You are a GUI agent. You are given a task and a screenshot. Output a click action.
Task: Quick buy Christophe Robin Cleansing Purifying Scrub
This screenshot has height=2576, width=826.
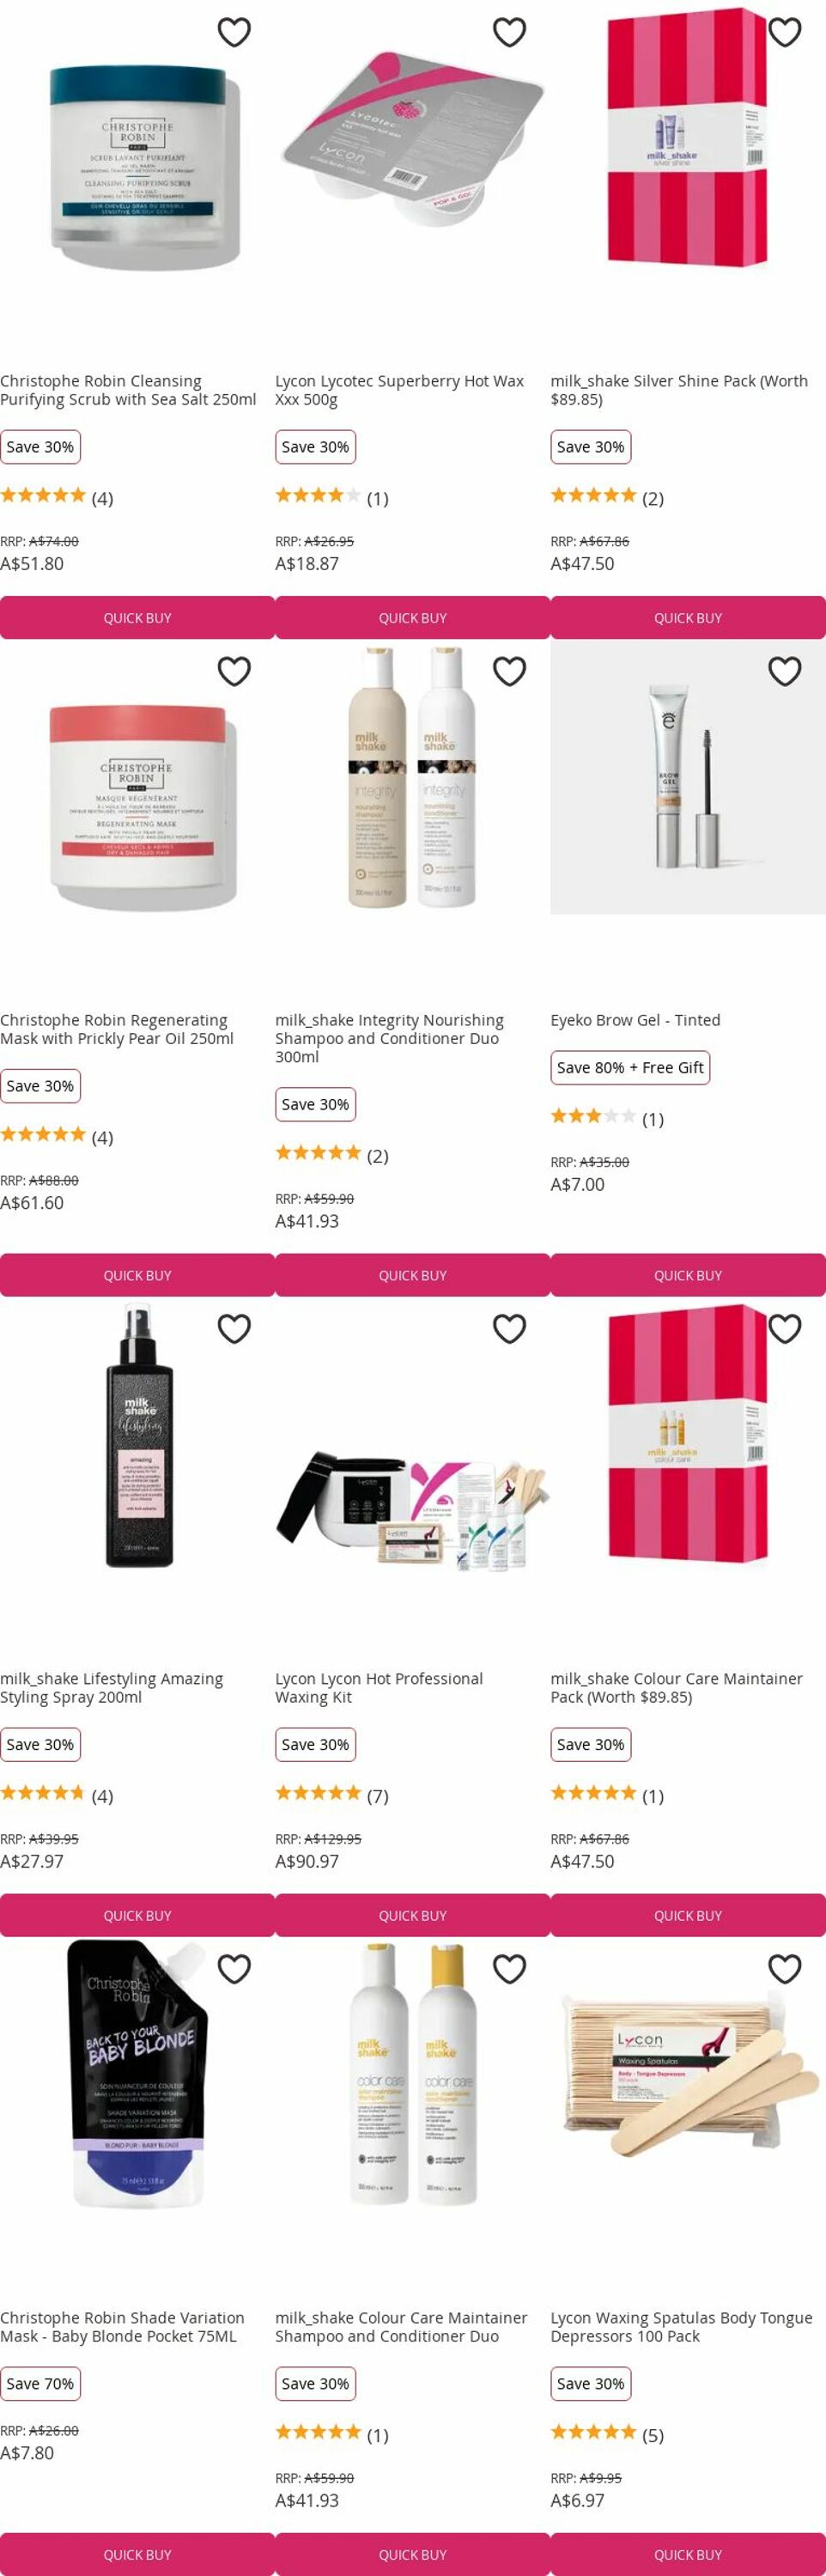[x=137, y=618]
